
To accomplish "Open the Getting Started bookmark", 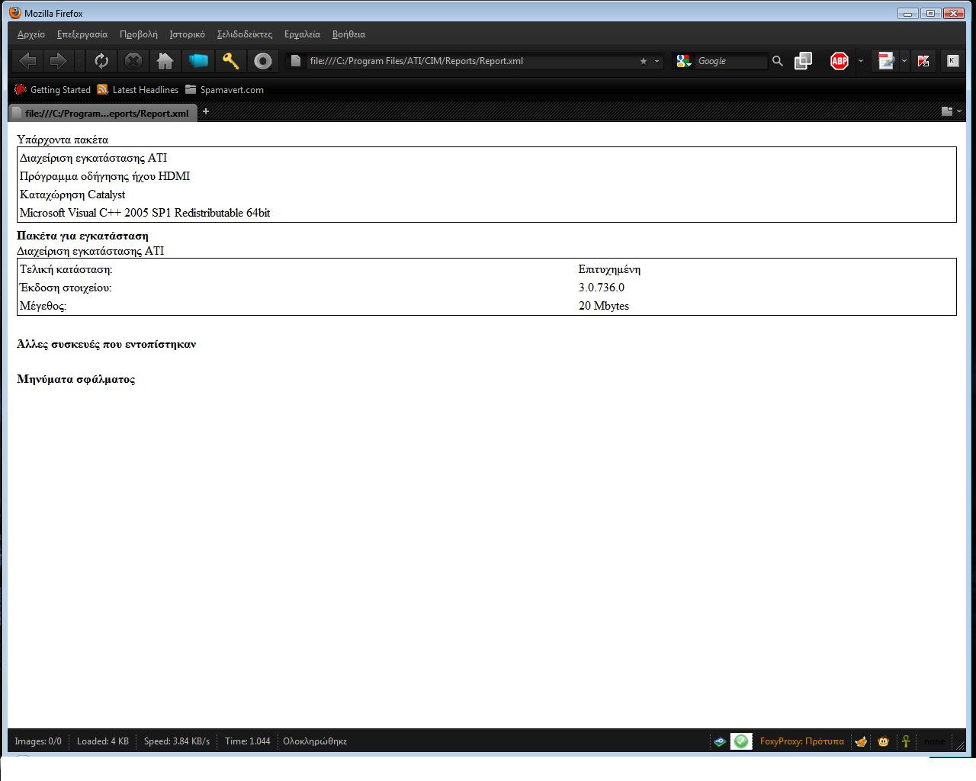I will click(53, 90).
